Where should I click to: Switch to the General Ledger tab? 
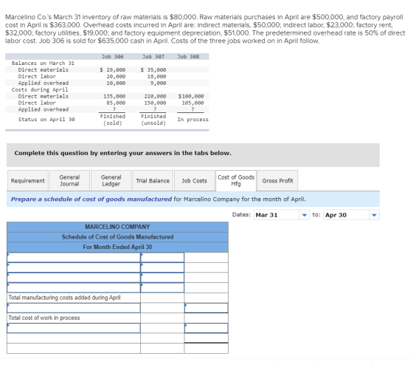tap(111, 181)
